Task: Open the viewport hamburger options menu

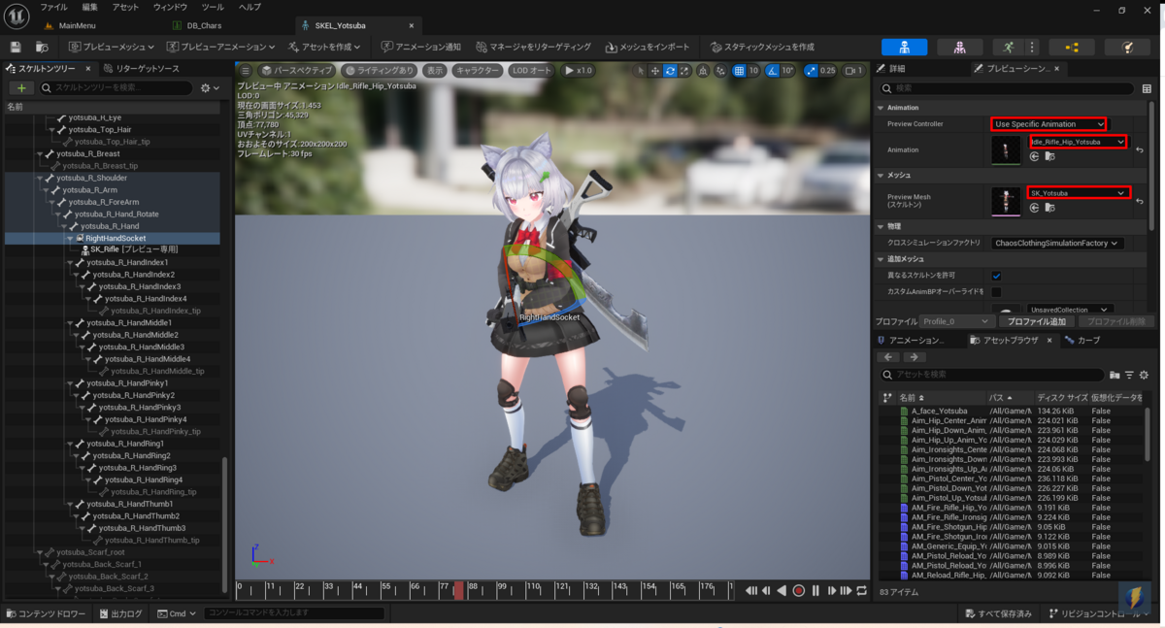Action: pos(246,70)
